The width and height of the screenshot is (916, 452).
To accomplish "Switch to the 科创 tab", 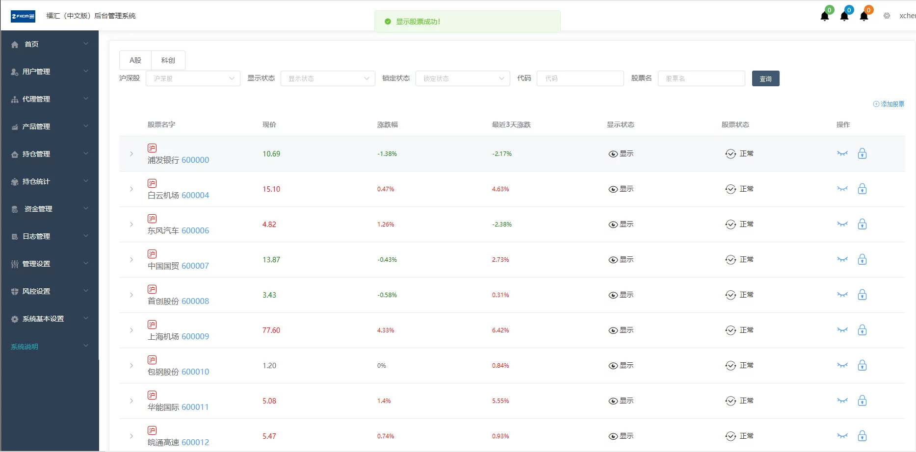I will point(168,60).
